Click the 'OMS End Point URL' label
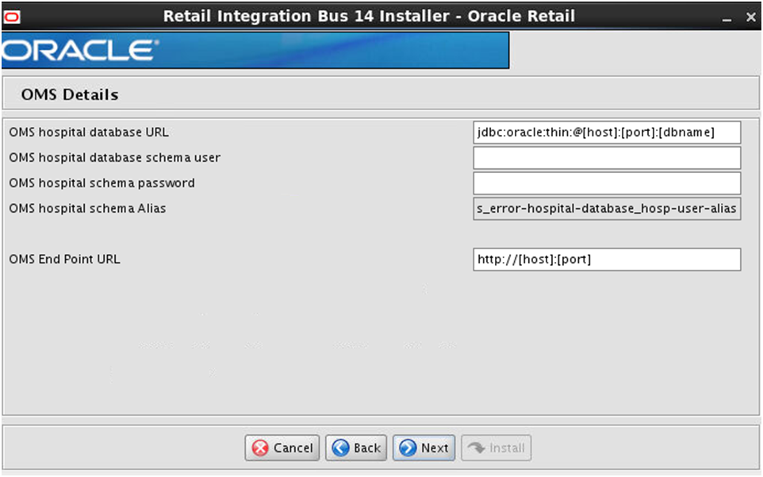The height and width of the screenshot is (477, 763). coord(64,260)
